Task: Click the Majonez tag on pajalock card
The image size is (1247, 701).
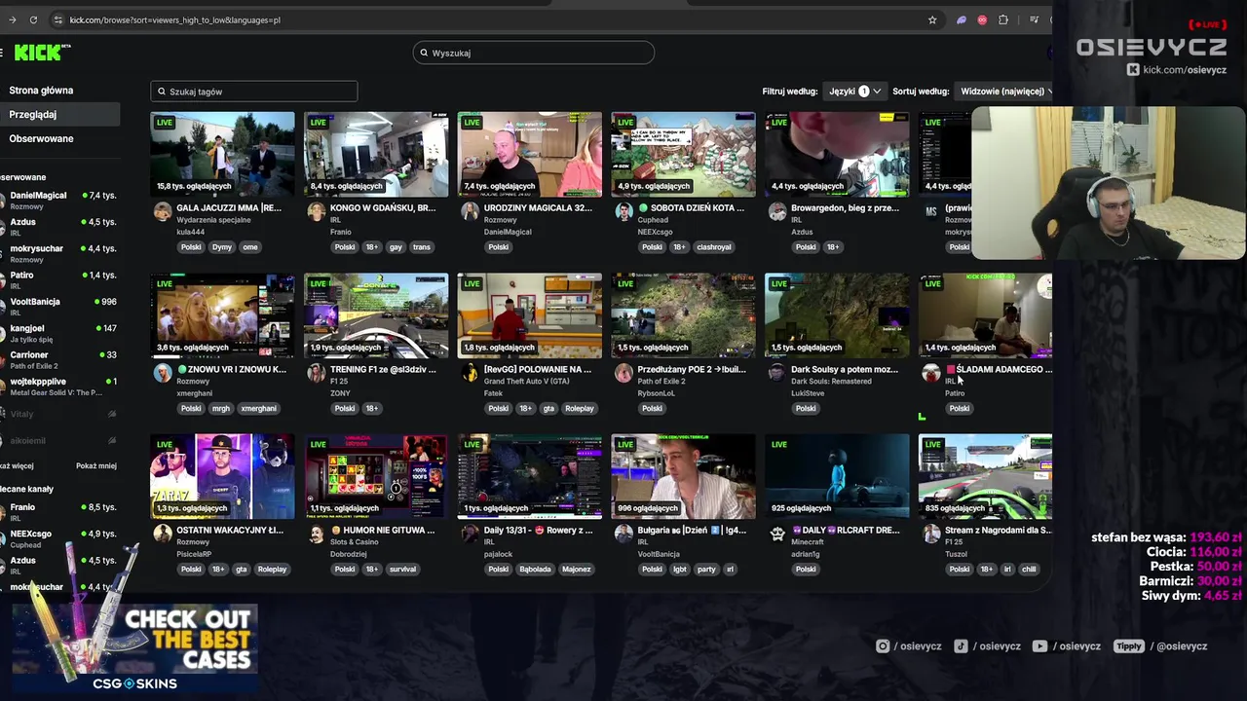Action: [x=576, y=569]
